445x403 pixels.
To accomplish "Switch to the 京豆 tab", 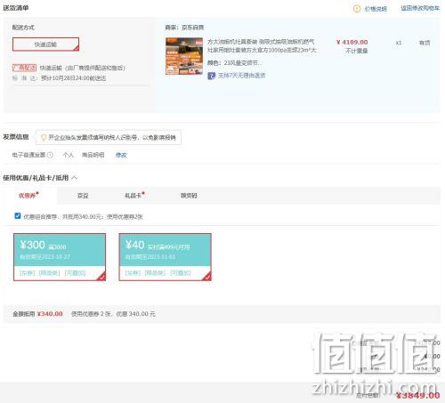I will click(x=83, y=196).
